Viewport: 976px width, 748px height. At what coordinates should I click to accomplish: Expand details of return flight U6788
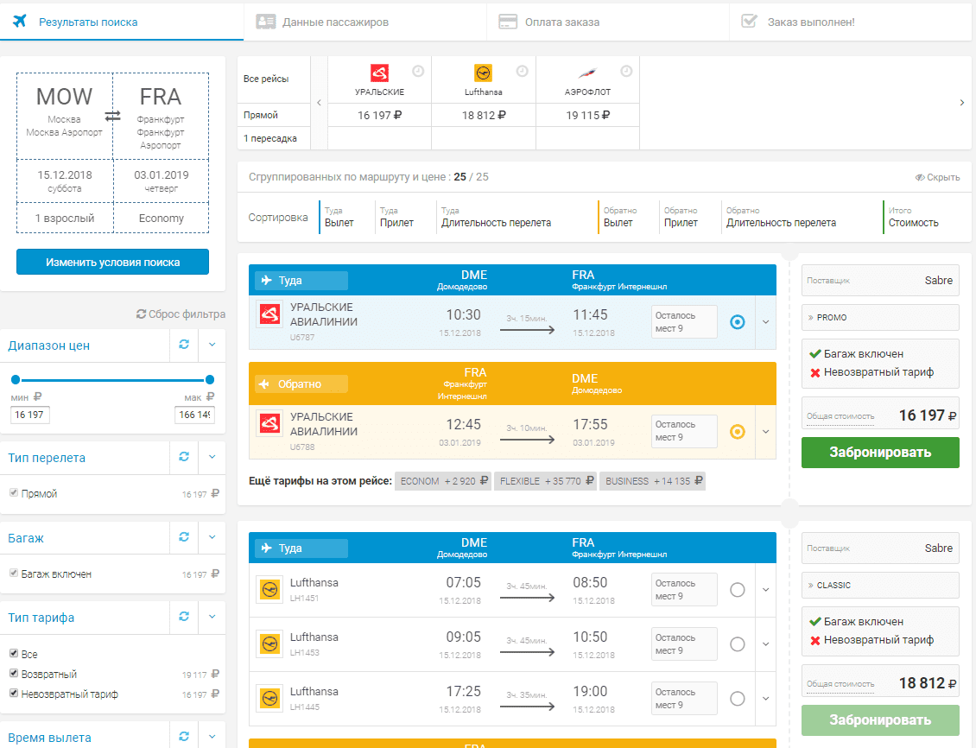pyautogui.click(x=765, y=431)
